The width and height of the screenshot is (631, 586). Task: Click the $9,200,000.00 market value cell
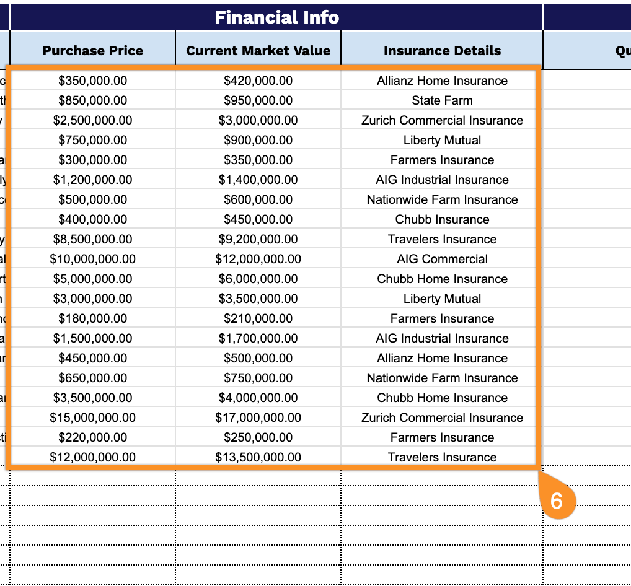[258, 239]
